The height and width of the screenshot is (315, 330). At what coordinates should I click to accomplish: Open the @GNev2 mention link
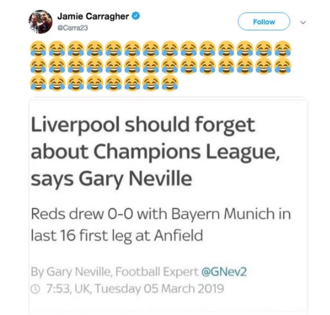pos(224,272)
